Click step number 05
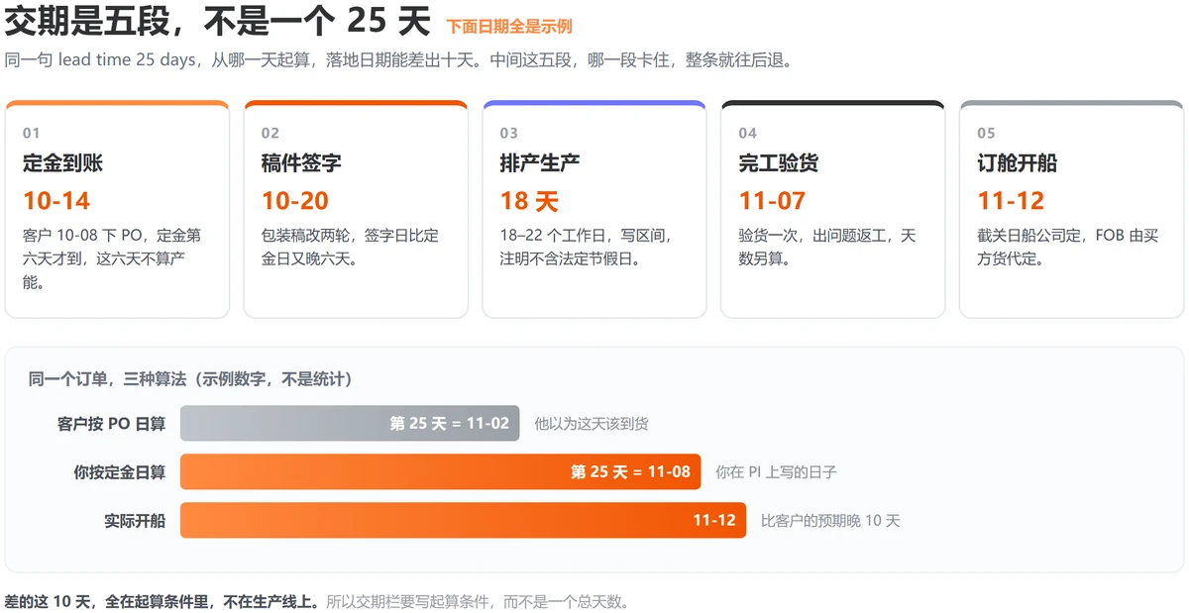Screen dimensions: 1189x613 [987, 133]
